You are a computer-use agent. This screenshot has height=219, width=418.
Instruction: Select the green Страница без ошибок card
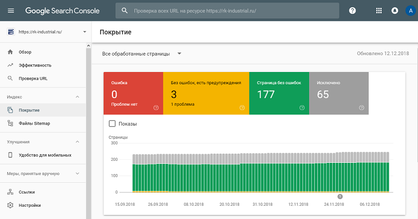279,93
